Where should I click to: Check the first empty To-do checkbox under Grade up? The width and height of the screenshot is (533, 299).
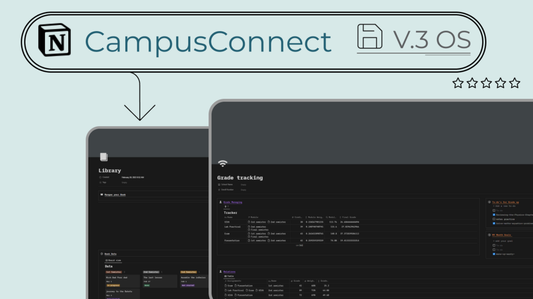[x=494, y=211]
